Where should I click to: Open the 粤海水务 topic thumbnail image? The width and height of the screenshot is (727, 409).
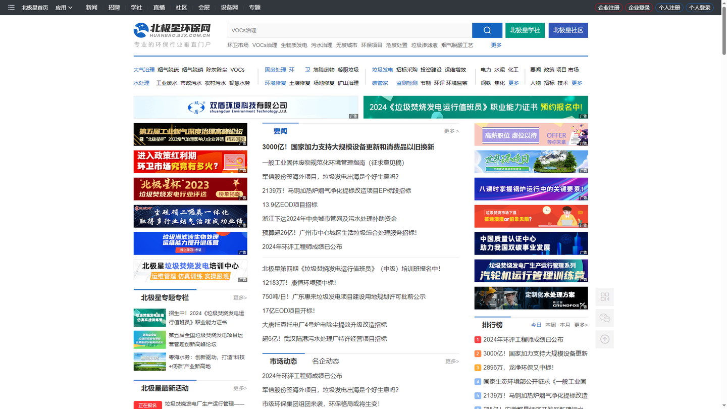coord(149,362)
